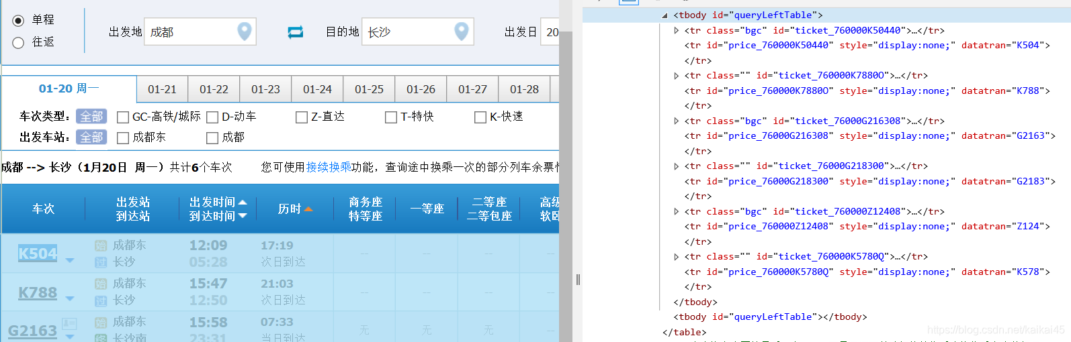Check the Z-直达 train type box
Screen dimensions: 1071x342
302,117
